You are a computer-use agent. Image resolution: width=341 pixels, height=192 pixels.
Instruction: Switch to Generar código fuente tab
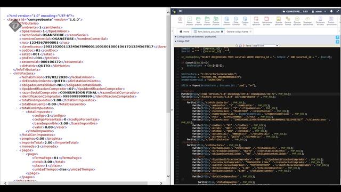(237, 31)
